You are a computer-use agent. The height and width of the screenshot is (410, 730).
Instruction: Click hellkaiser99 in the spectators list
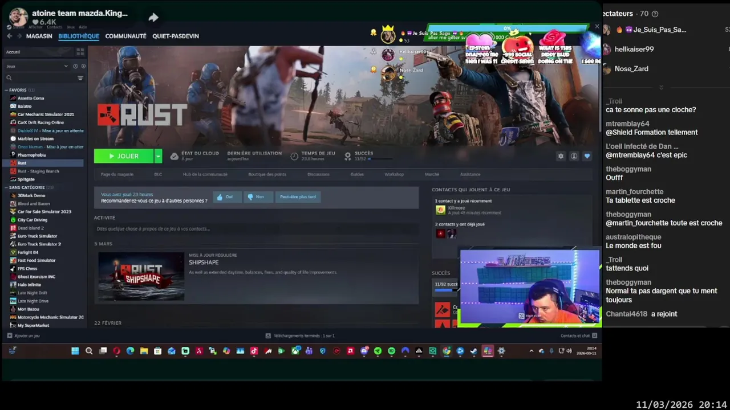tap(634, 50)
